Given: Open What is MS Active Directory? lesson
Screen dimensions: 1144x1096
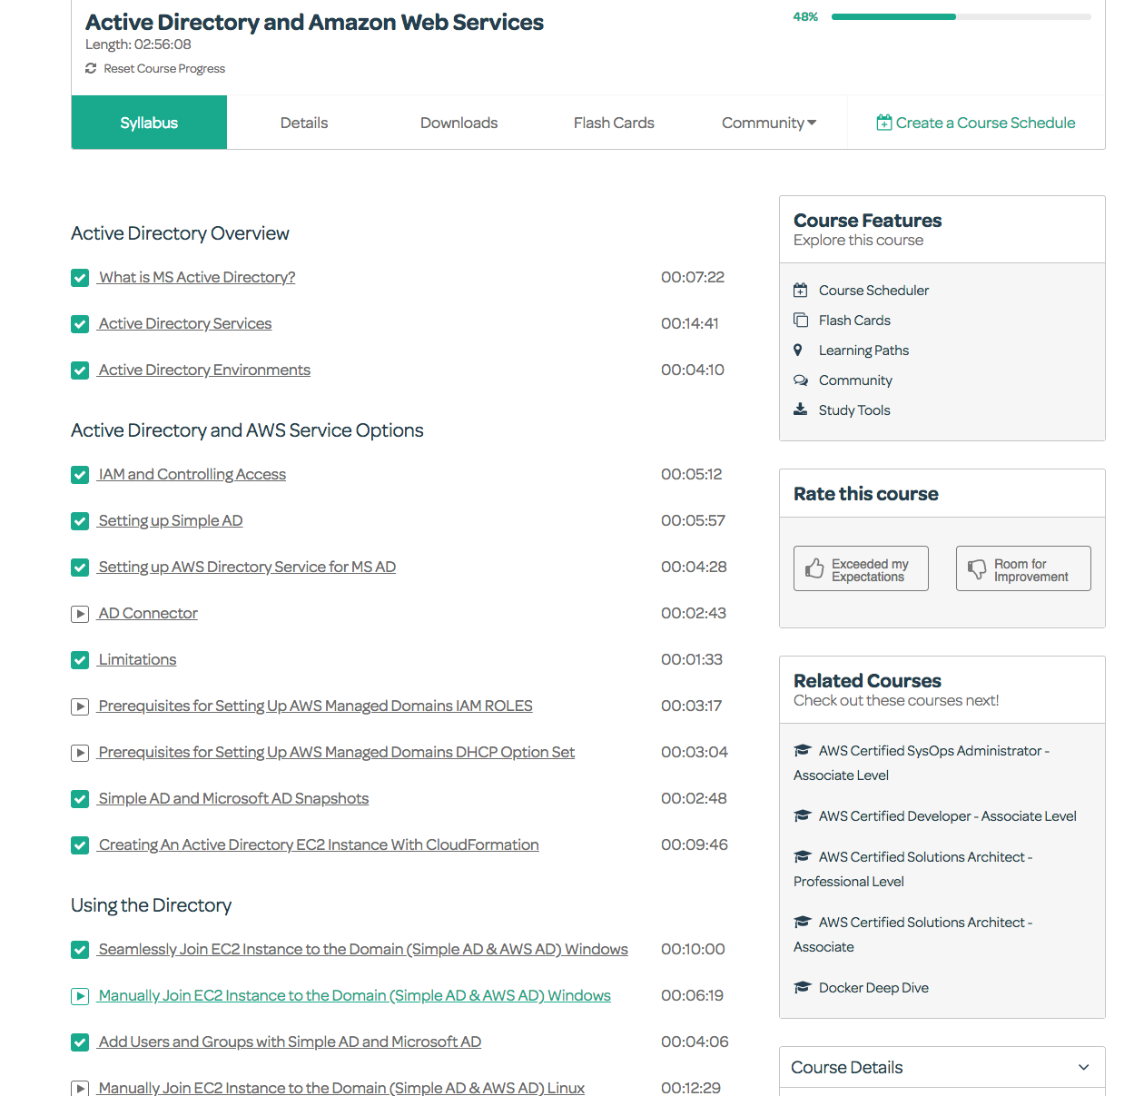Looking at the screenshot, I should pos(197,277).
